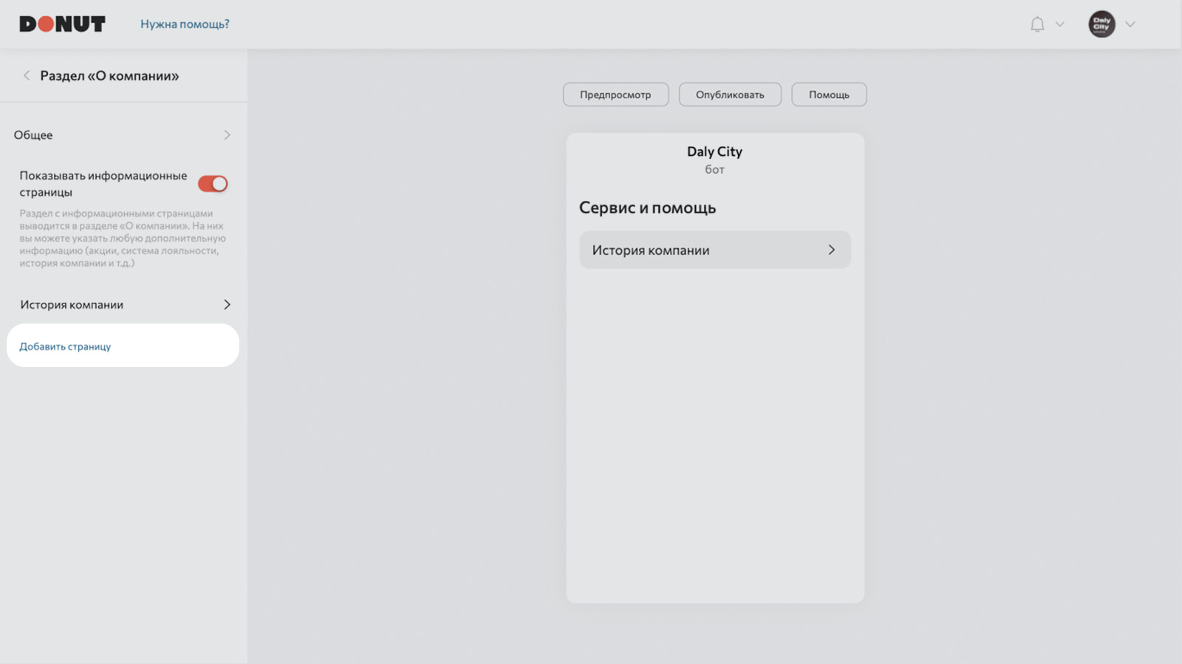Click the Опубликовать button
Image resolution: width=1182 pixels, height=664 pixels.
(730, 95)
